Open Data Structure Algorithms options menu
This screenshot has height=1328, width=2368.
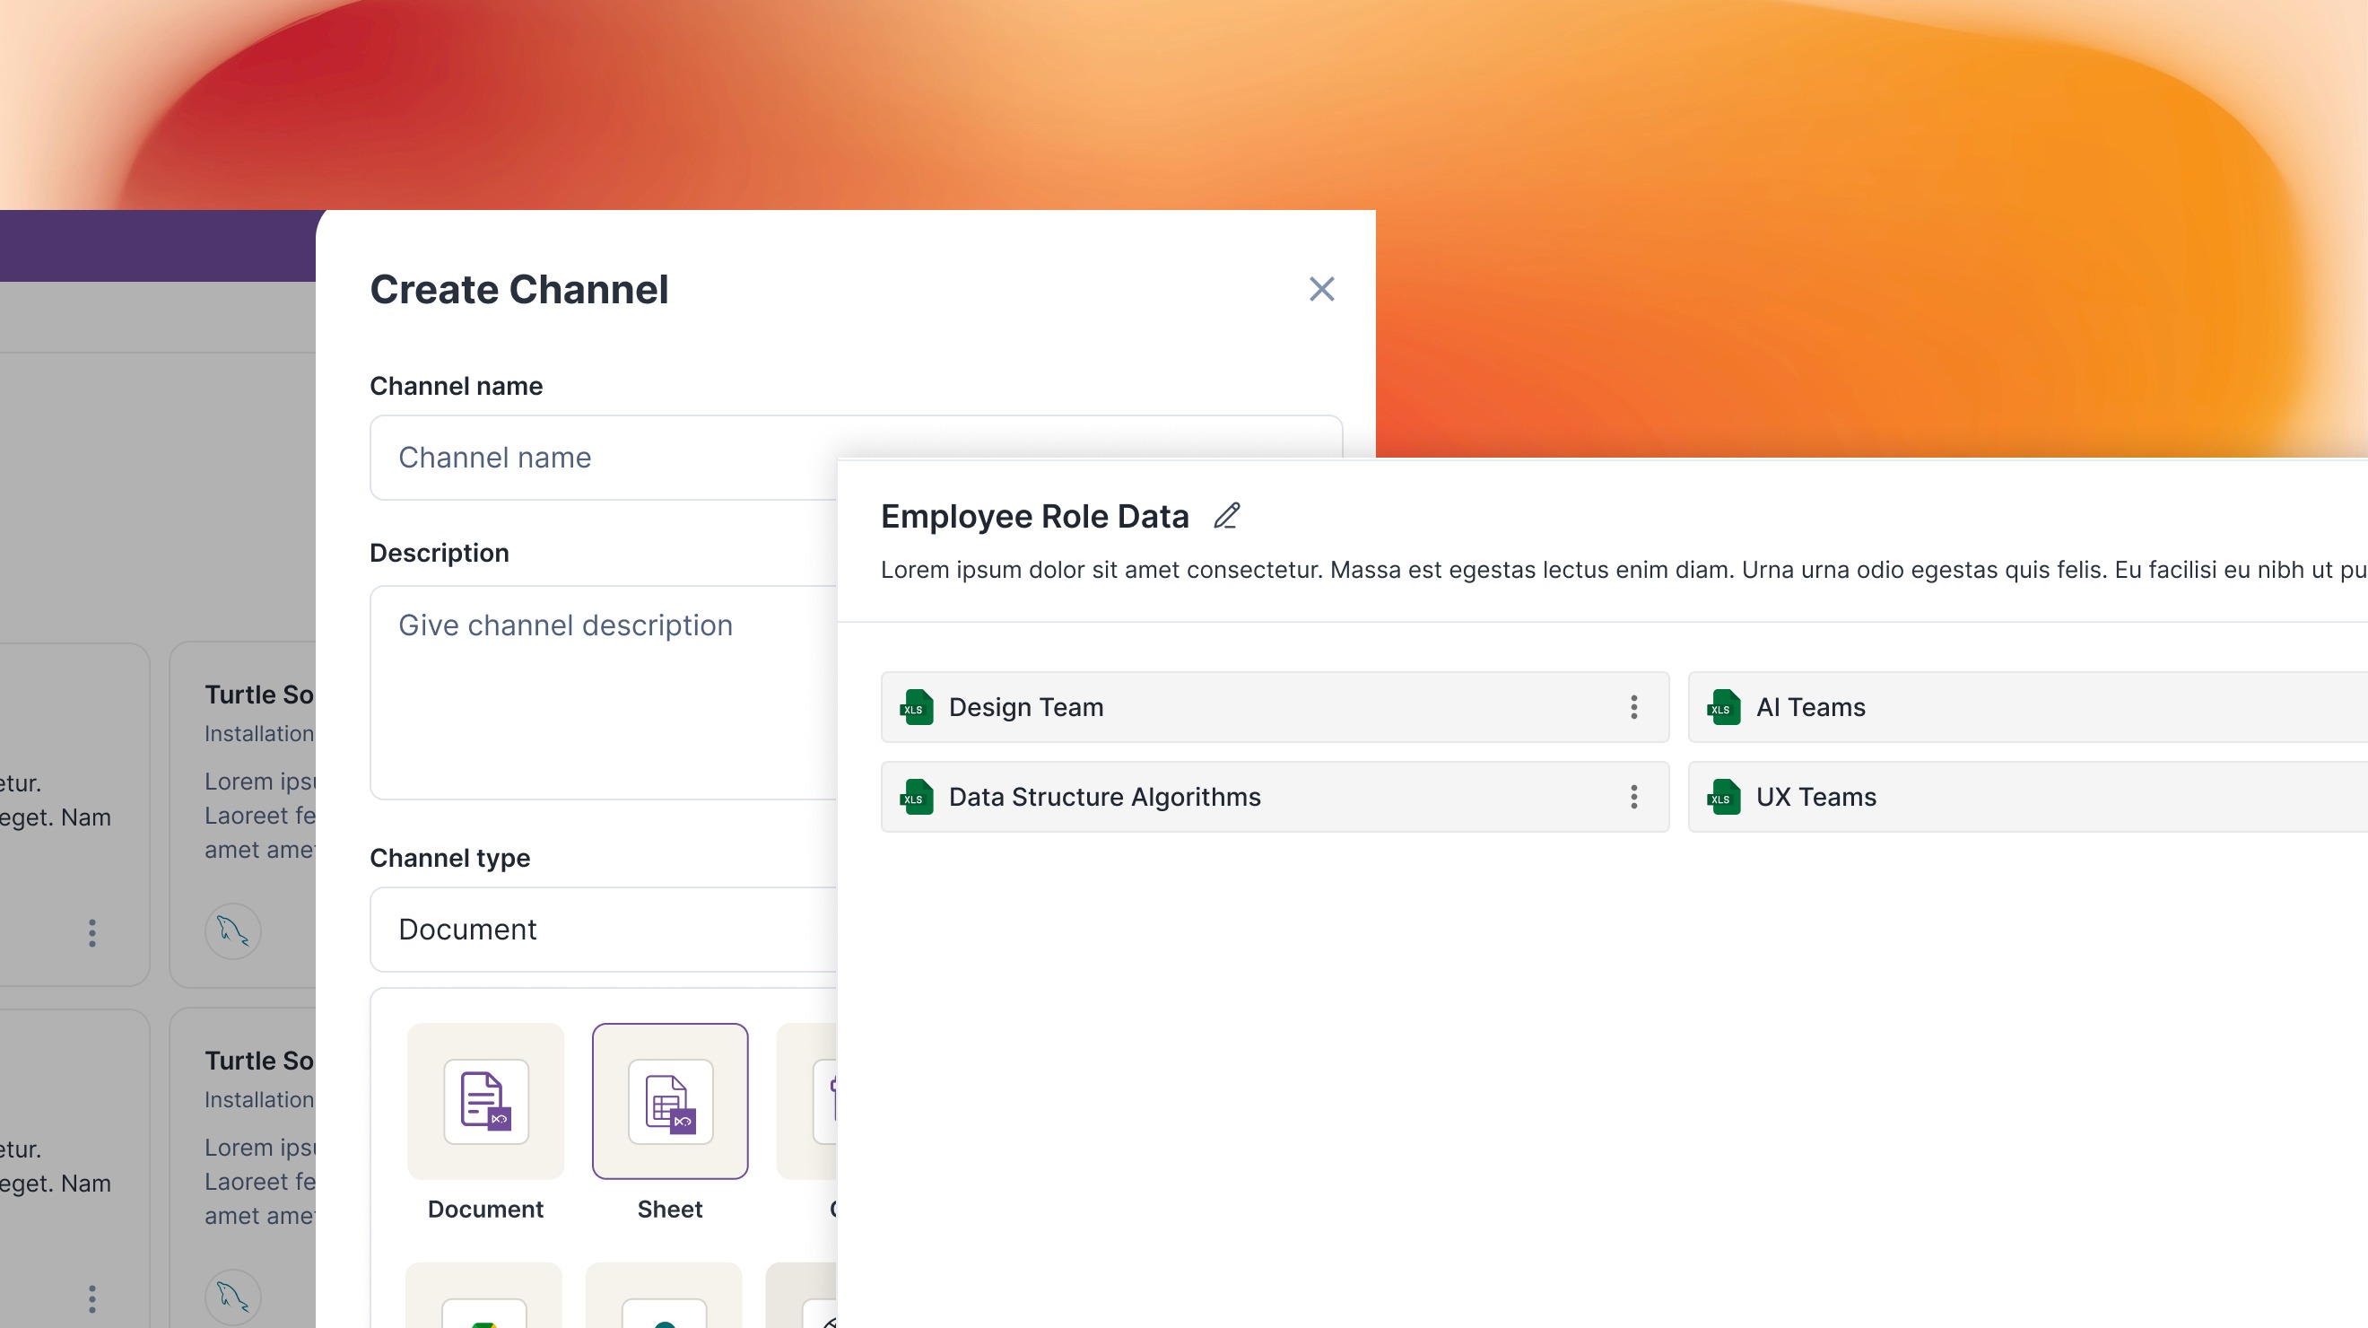pos(1633,797)
